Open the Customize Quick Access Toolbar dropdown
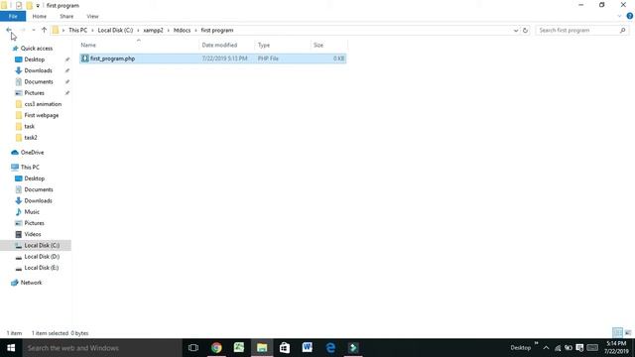The width and height of the screenshot is (635, 357). point(38,6)
